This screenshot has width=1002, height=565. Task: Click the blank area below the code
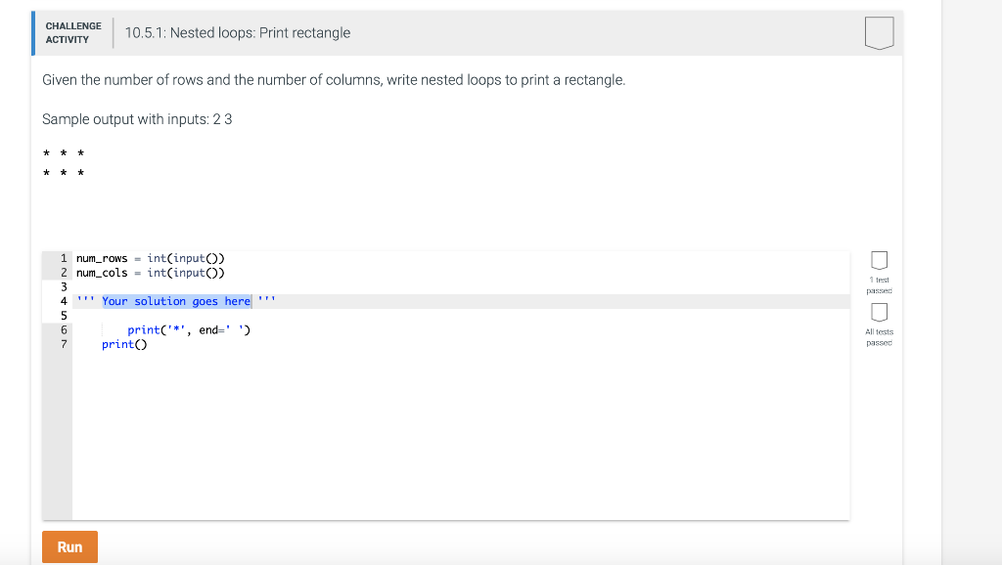461,434
